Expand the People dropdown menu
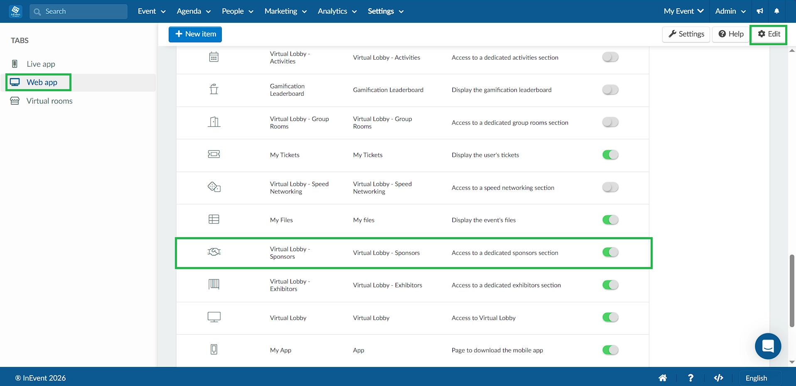This screenshot has height=386, width=796. pos(238,11)
